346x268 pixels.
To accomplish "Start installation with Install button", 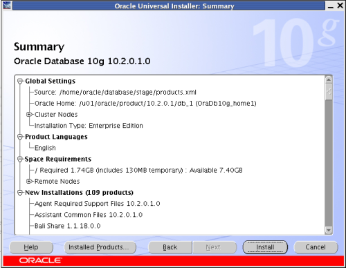I will coord(265,247).
